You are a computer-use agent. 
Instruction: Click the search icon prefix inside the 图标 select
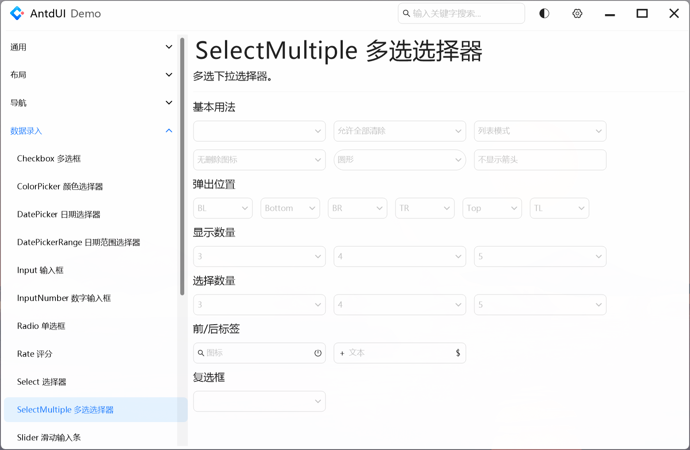coord(201,353)
